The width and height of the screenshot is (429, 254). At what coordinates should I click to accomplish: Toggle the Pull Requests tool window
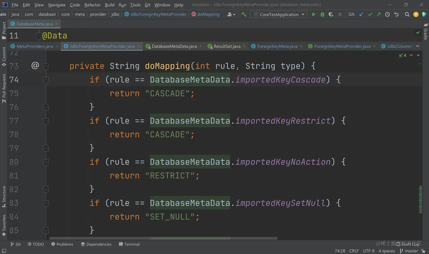click(4, 89)
